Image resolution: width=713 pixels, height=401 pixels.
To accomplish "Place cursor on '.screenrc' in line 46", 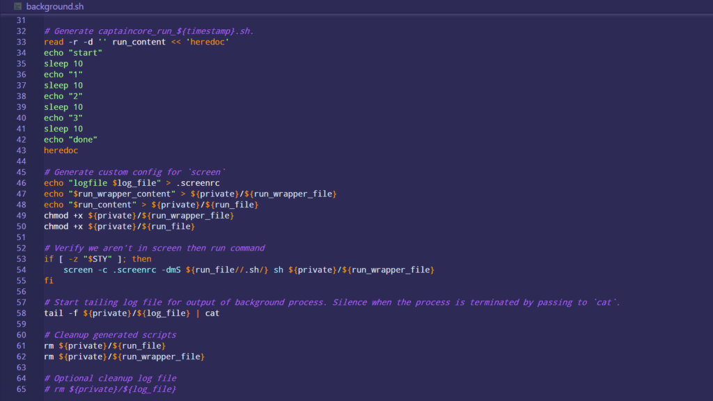I will (198, 183).
